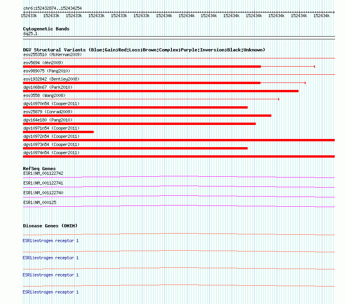346x304 pixels.
Task: Click the thin red line under esv989075
Action: tap(179, 75)
